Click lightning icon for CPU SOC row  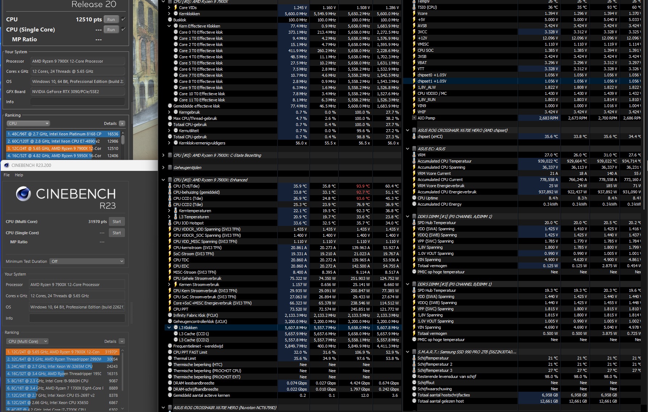pyautogui.click(x=414, y=50)
